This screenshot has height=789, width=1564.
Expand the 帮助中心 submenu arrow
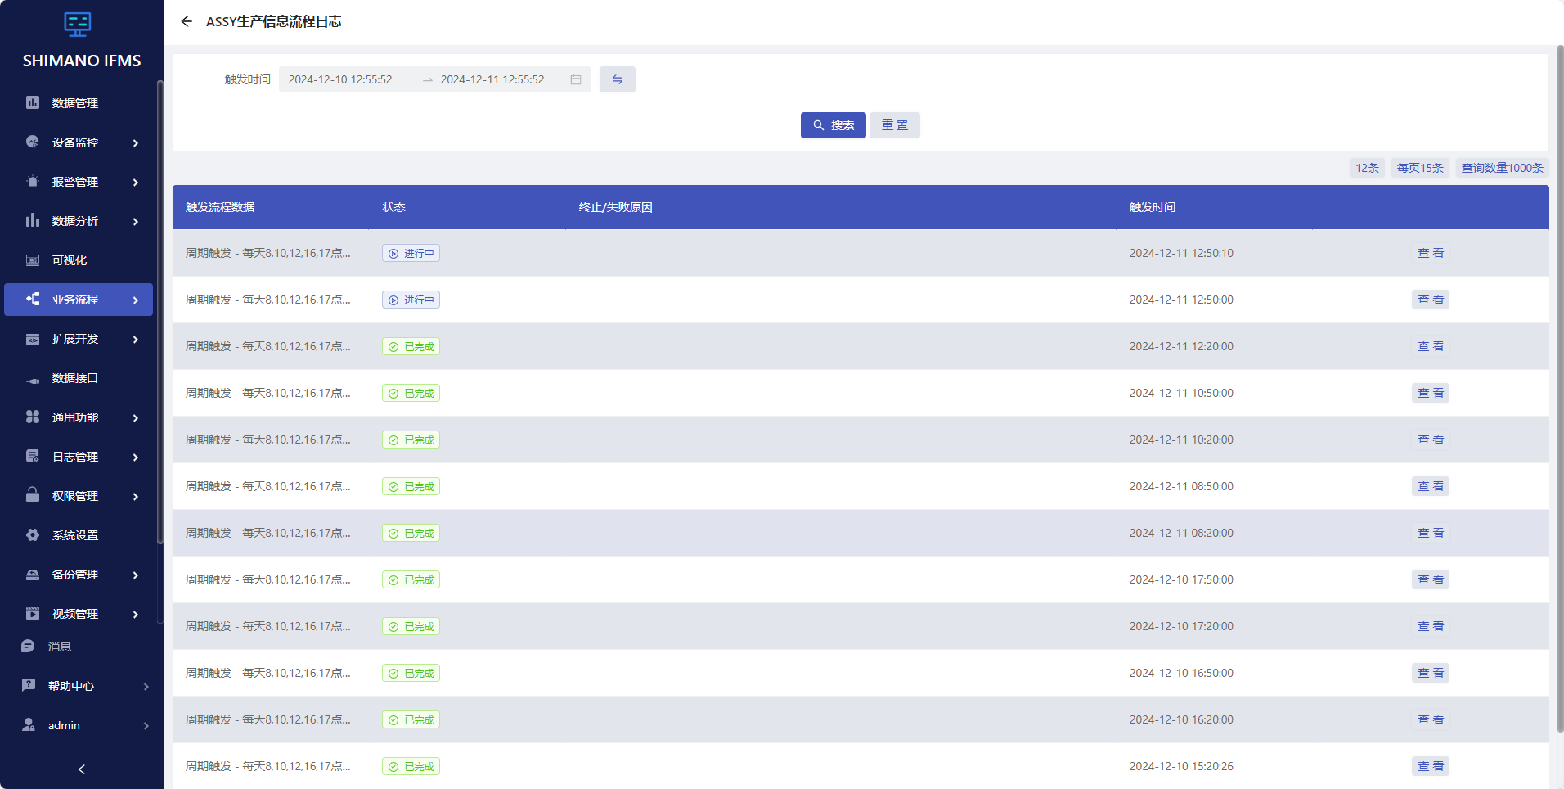click(x=146, y=686)
